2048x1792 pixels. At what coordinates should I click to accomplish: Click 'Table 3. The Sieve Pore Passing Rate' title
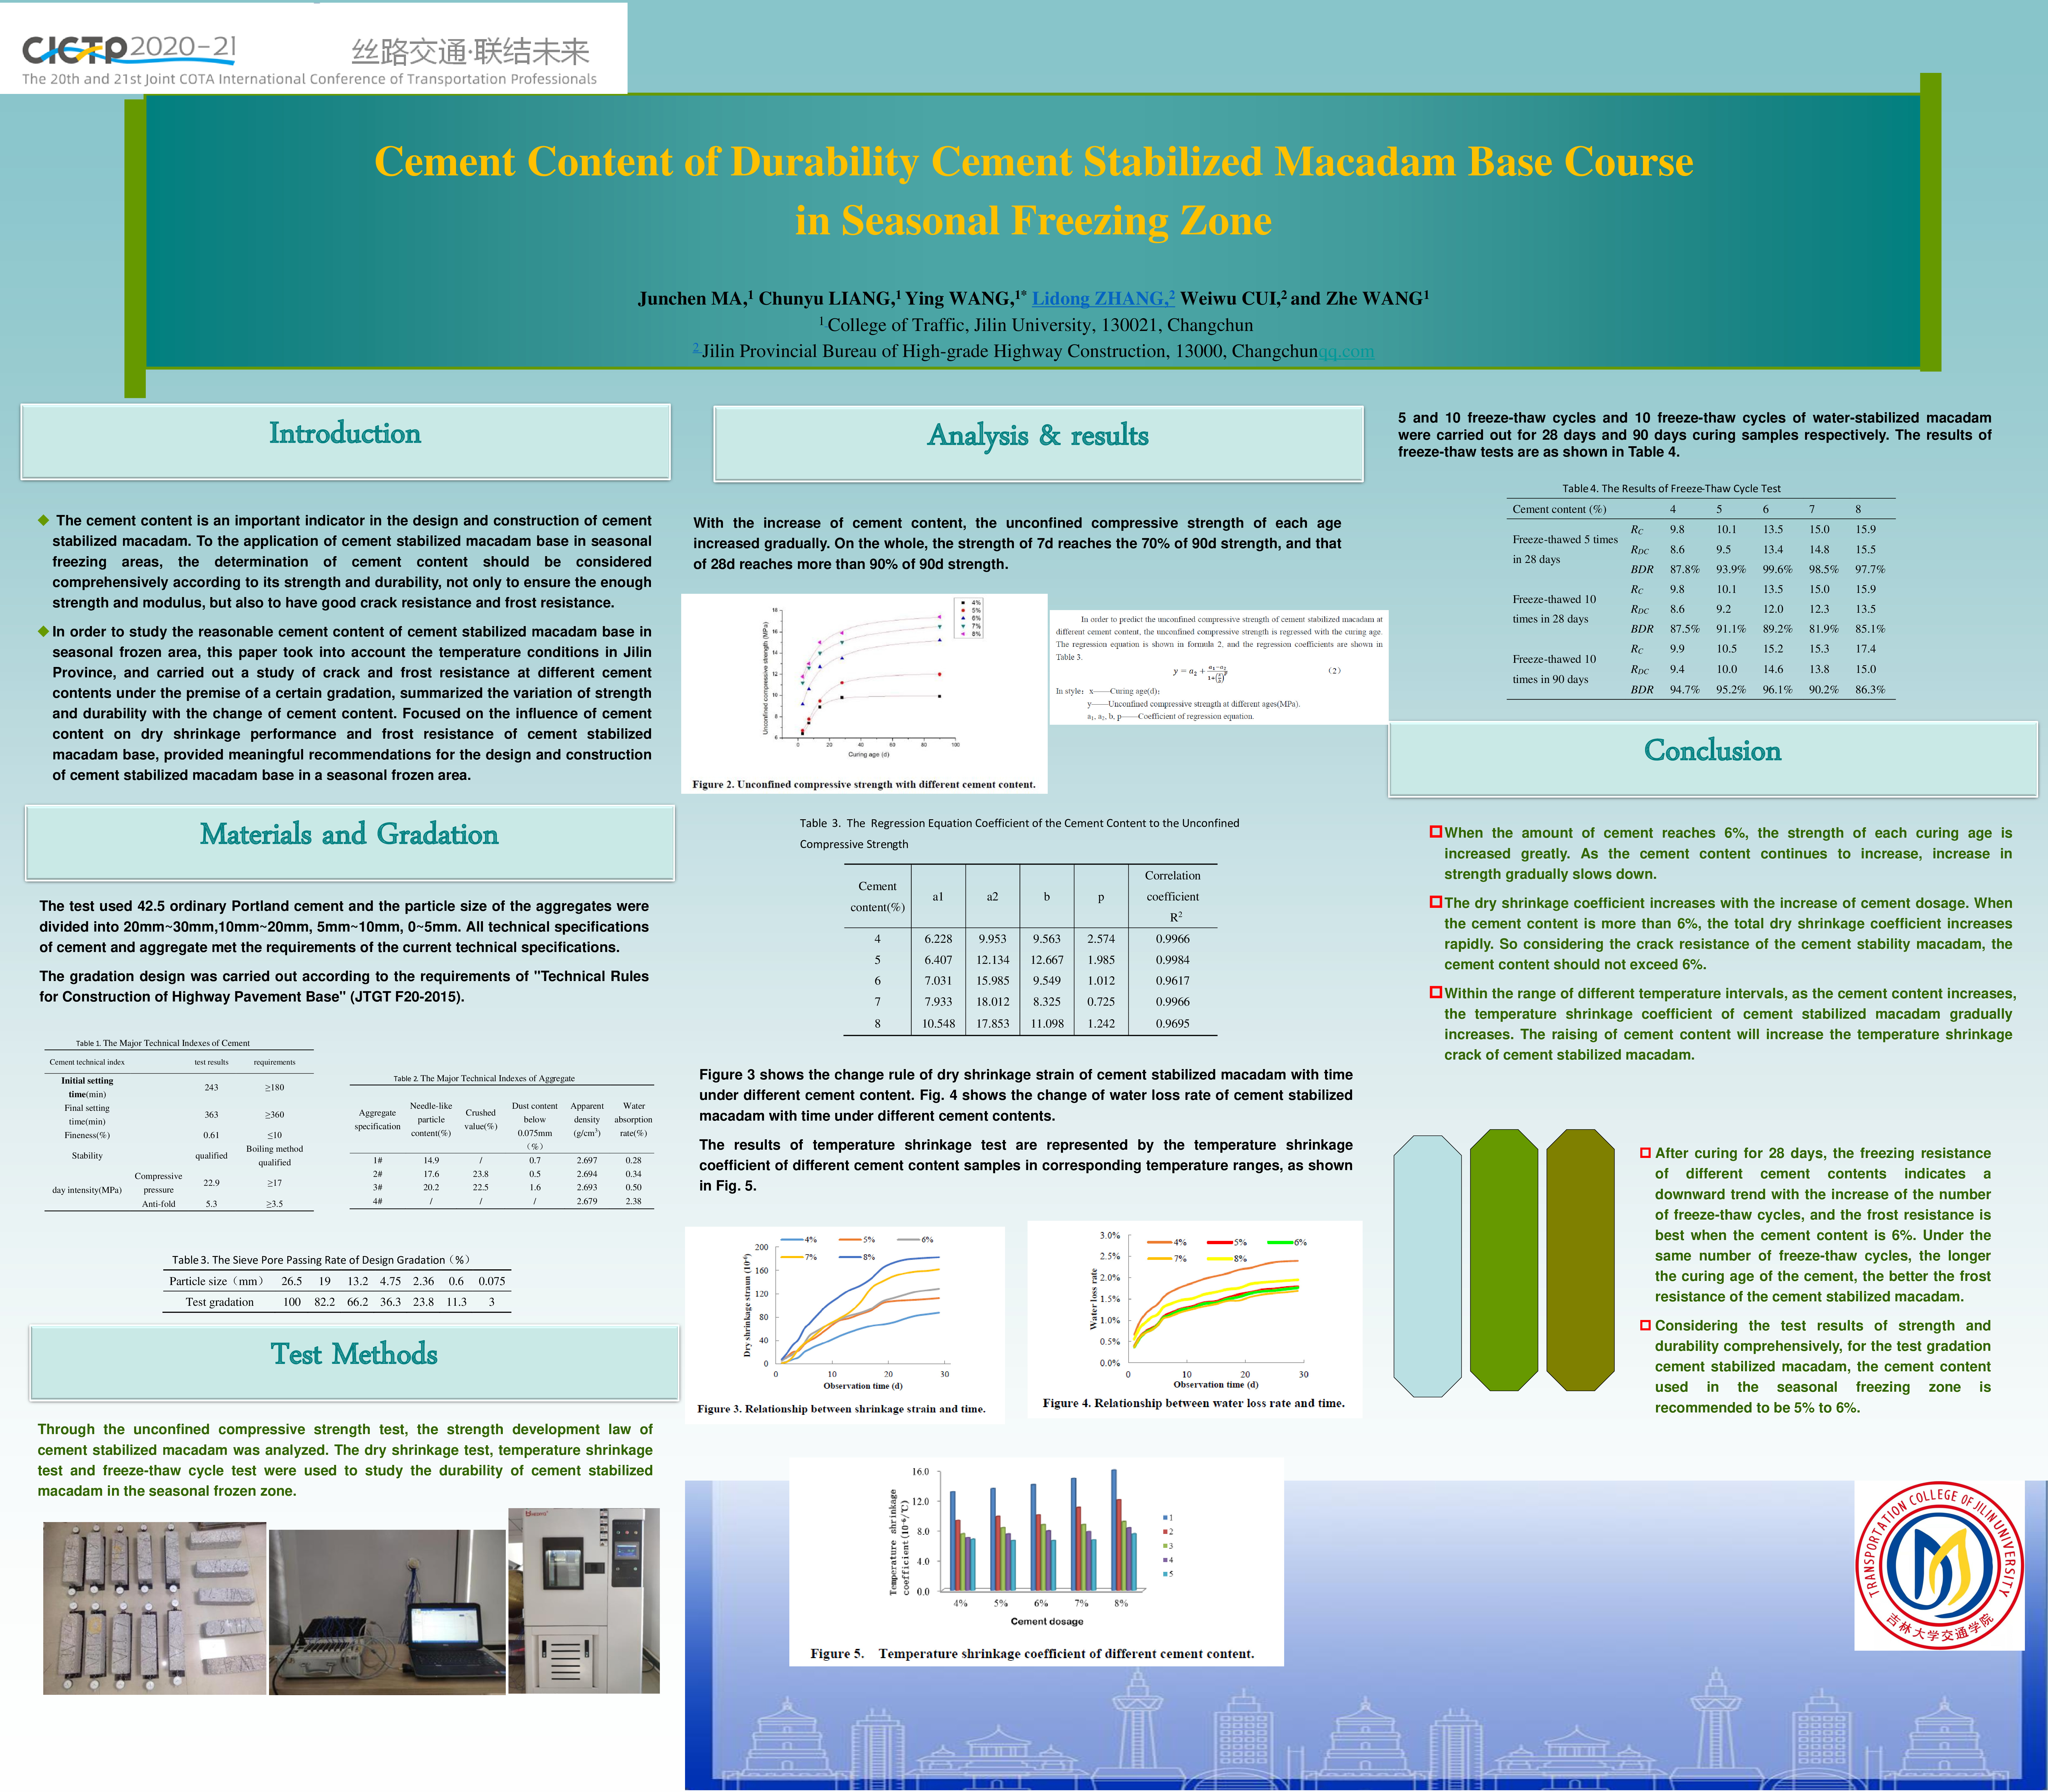click(x=321, y=1260)
